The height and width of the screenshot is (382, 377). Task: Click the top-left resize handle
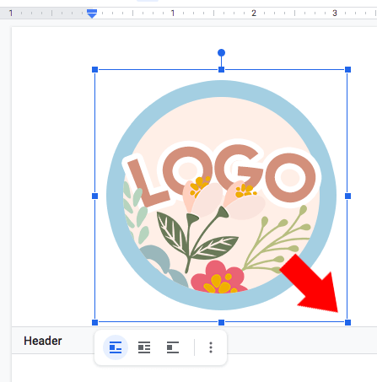[94, 69]
